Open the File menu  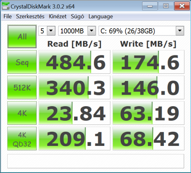point(8,16)
